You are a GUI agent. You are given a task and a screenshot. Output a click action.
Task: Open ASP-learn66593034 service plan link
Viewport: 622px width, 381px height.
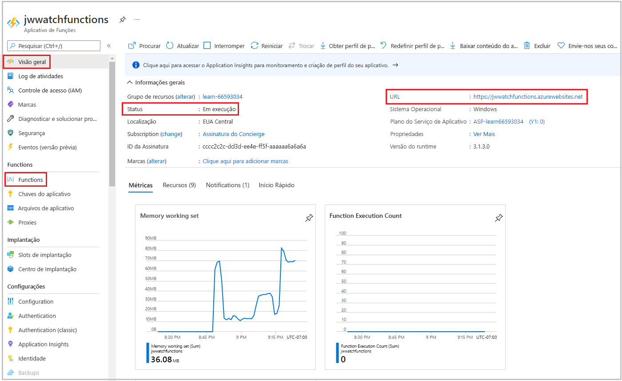point(498,121)
